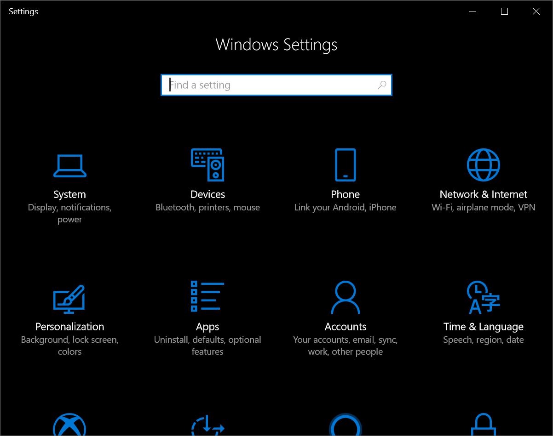This screenshot has width=553, height=436.
Task: Click the magnifier icon in search box
Action: point(382,85)
